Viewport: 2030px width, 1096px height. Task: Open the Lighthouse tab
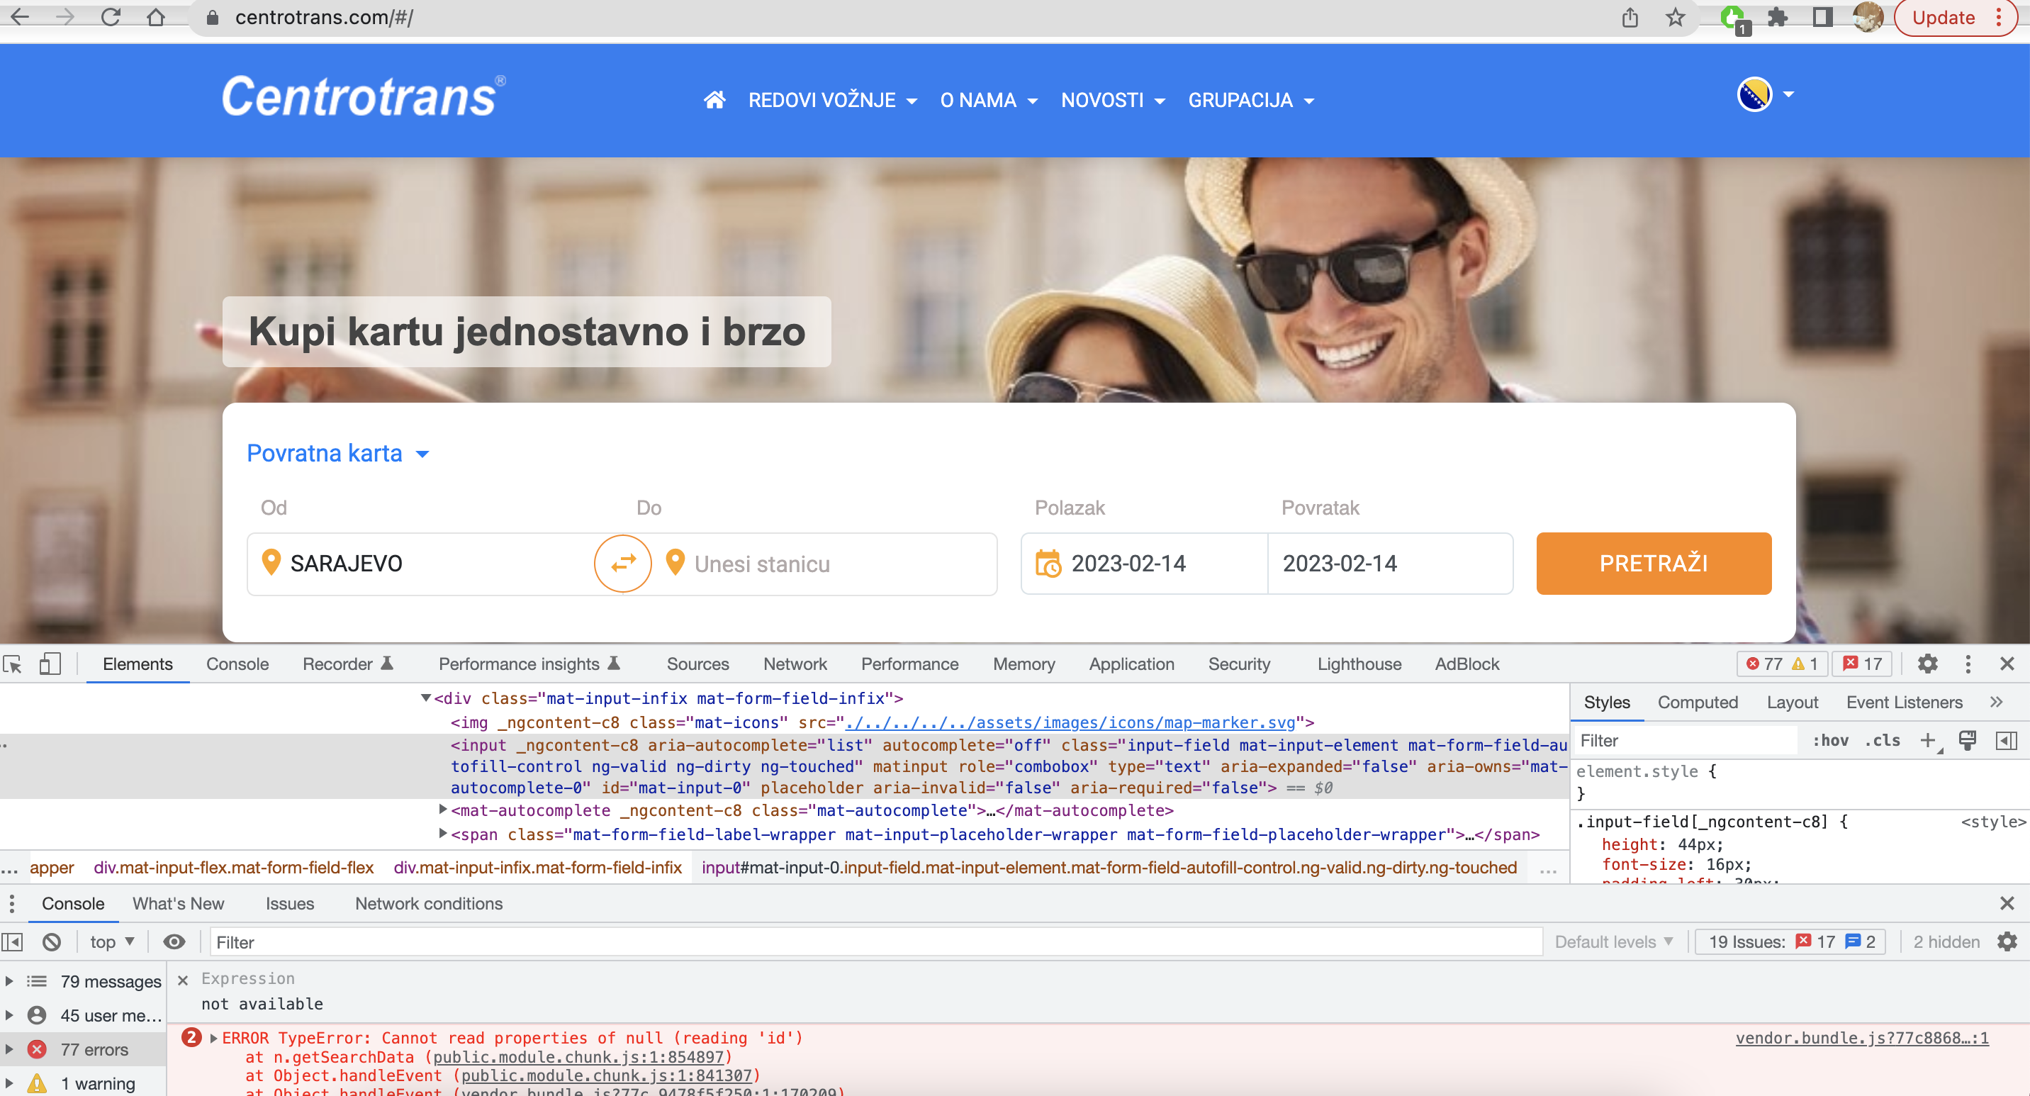(1359, 664)
